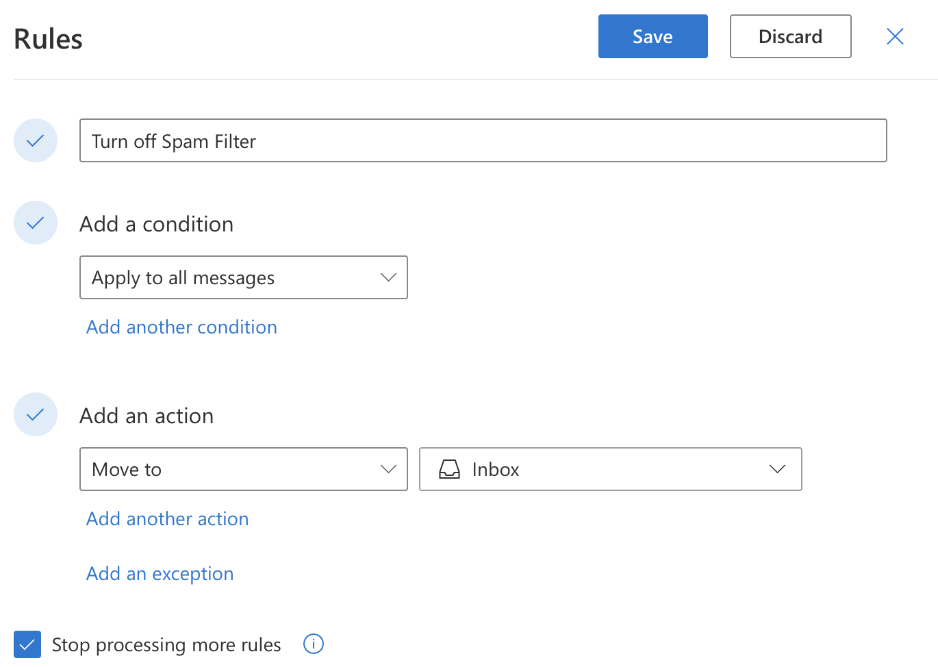Image resolution: width=938 pixels, height=667 pixels.
Task: Close the Rules editor with the X
Action: [895, 36]
